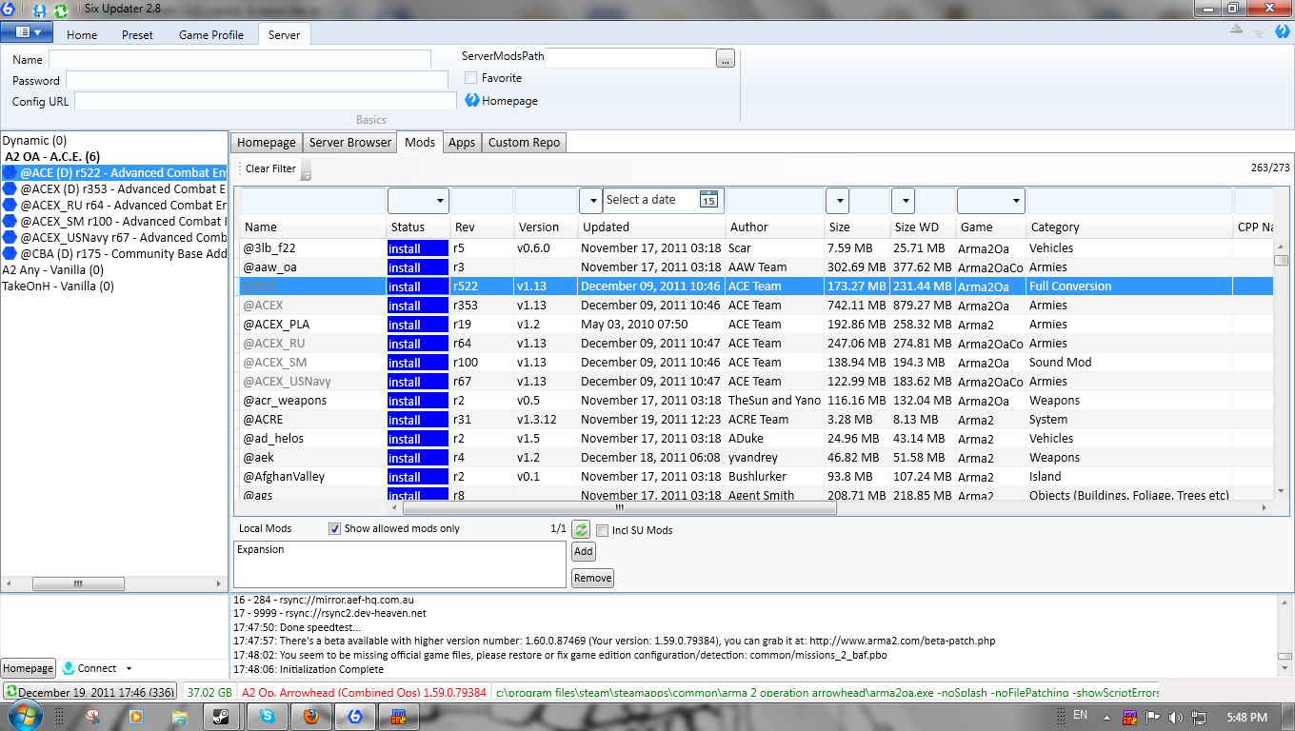Image resolution: width=1295 pixels, height=731 pixels.
Task: Click the green sync icon in title bar
Action: coord(61,10)
